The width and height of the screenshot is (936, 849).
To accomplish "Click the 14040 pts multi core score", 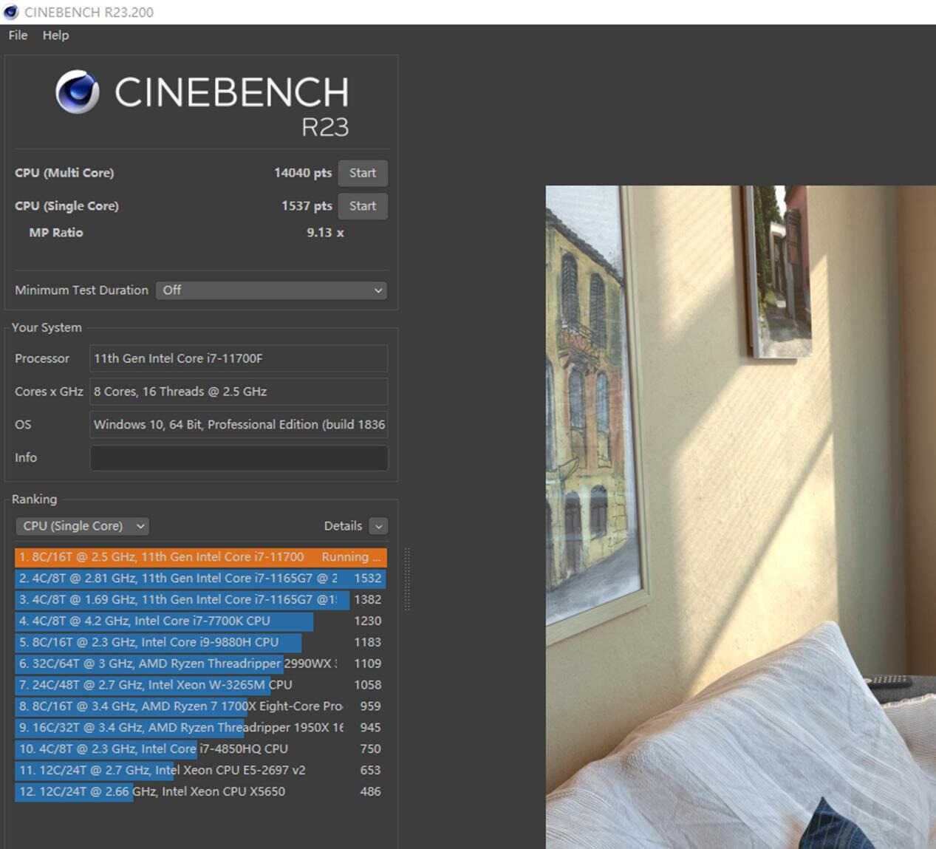I will (303, 173).
